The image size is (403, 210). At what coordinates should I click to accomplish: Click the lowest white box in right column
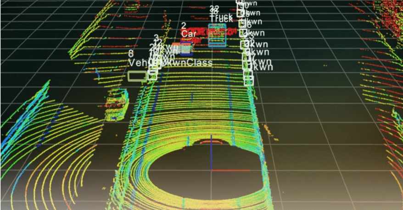[248, 80]
